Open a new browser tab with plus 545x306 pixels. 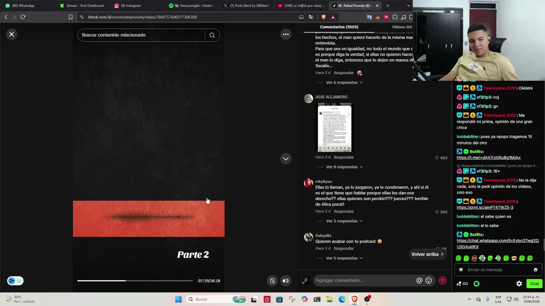[387, 6]
